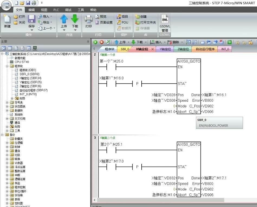Select 第一个~:M25.0 contact in network 2
257x207 pixels.
[x=111, y=67]
